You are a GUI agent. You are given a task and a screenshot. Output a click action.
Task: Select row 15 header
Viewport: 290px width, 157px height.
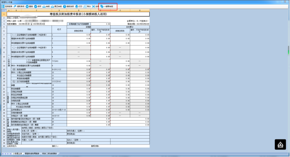click(4, 69)
